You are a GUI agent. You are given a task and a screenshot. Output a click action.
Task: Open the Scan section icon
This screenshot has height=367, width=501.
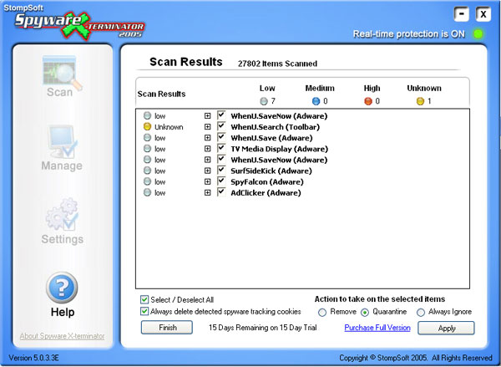(x=62, y=72)
